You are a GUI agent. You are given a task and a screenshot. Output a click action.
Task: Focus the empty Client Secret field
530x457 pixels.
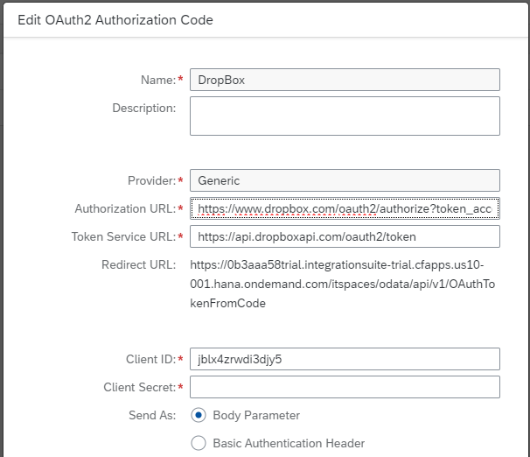(344, 387)
